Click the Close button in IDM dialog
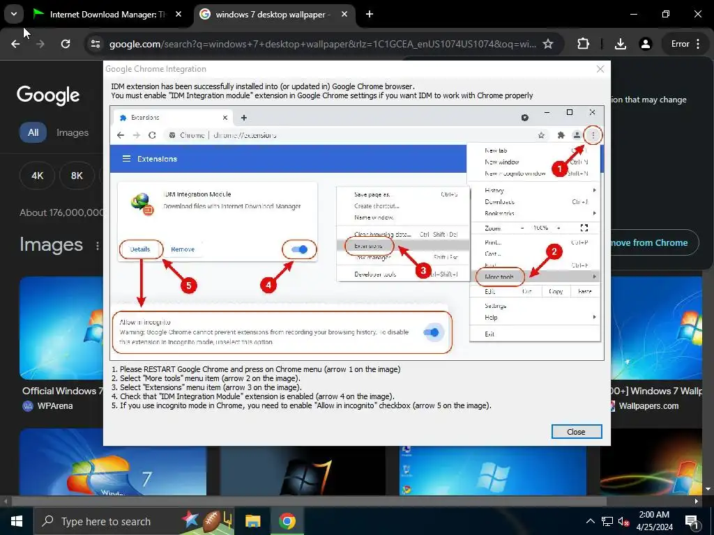This screenshot has width=714, height=535. 577,432
